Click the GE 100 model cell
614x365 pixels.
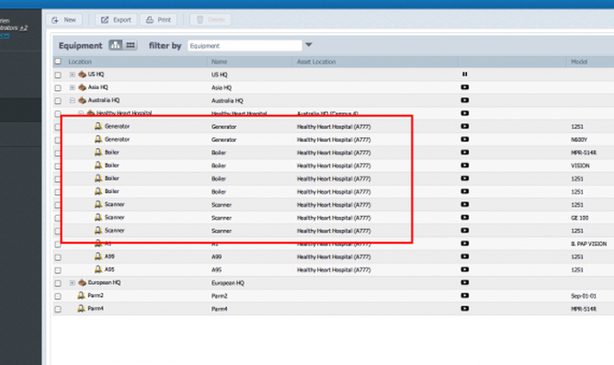(x=580, y=218)
